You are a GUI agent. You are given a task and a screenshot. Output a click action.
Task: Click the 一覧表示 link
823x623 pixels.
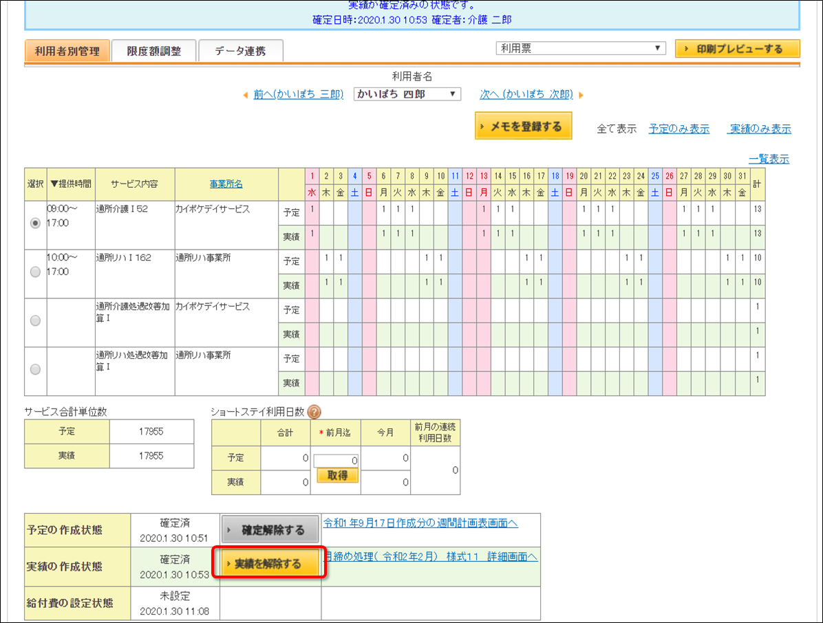click(x=769, y=160)
